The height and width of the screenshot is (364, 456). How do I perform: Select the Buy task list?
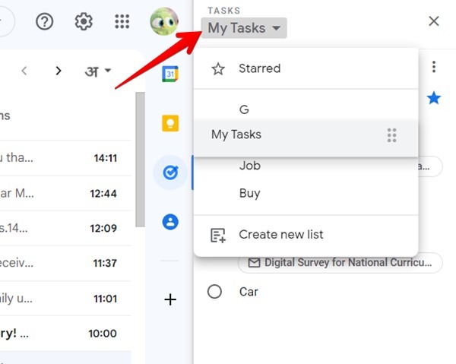pyautogui.click(x=306, y=193)
